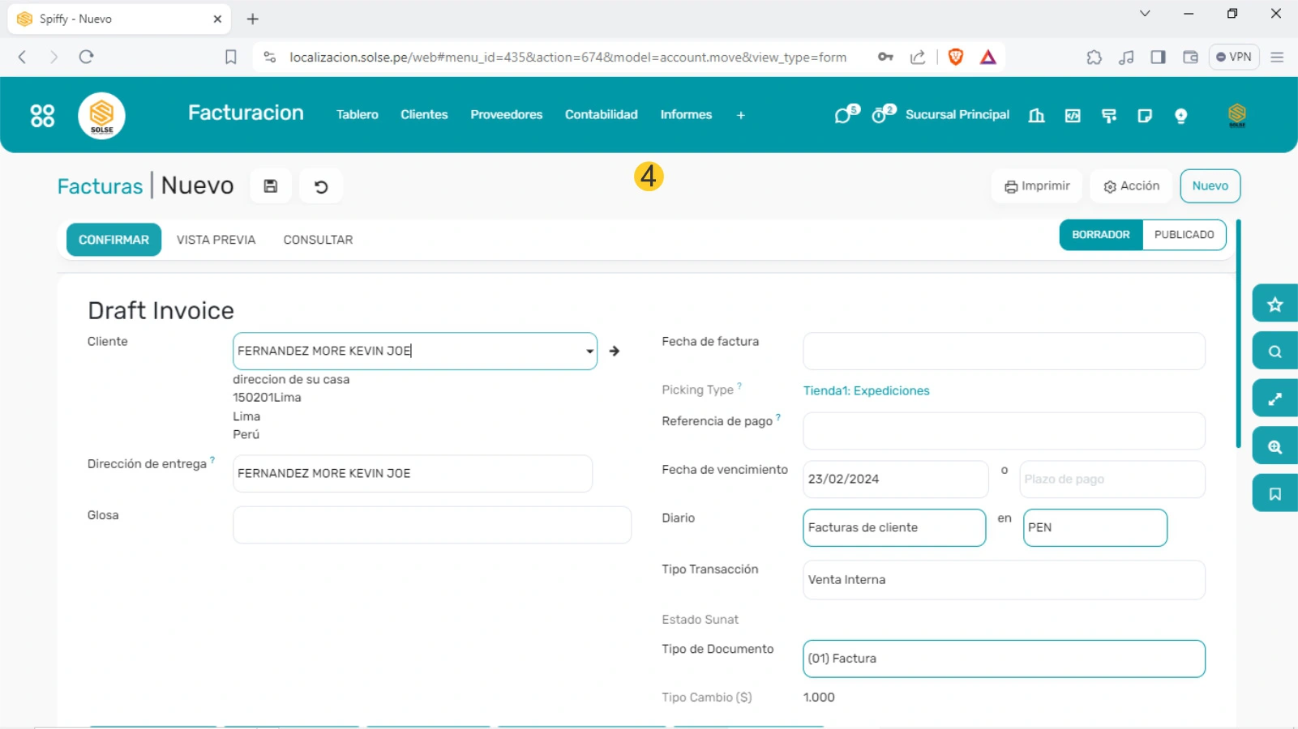
Task: Open the Tienda1: Expediciones link
Action: pos(866,390)
